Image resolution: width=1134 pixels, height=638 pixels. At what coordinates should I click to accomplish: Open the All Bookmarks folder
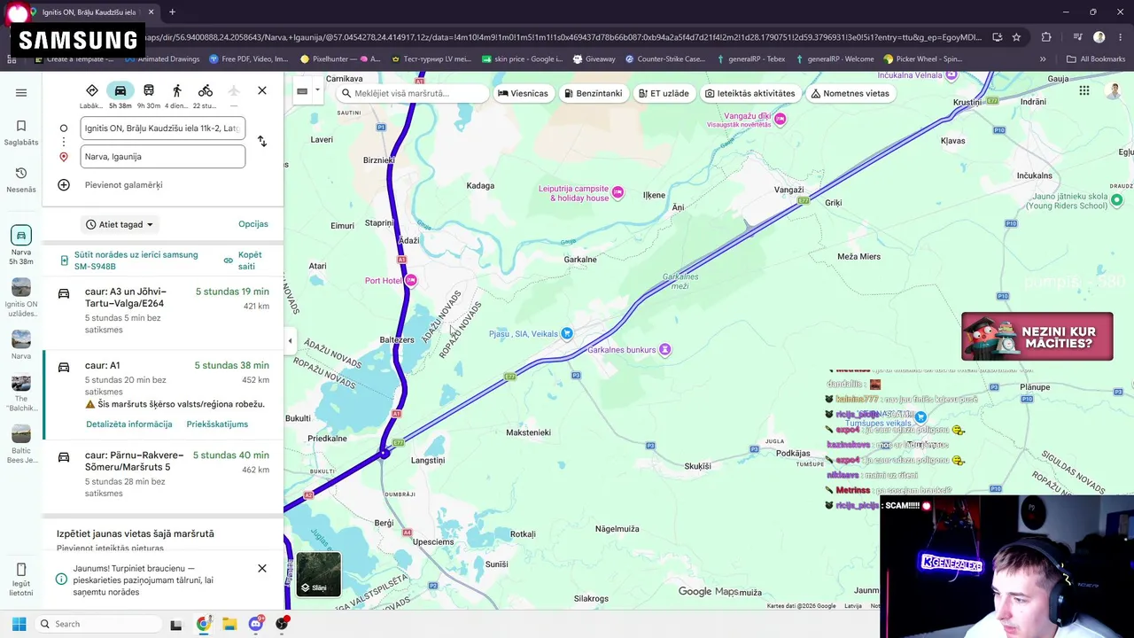tap(1096, 59)
